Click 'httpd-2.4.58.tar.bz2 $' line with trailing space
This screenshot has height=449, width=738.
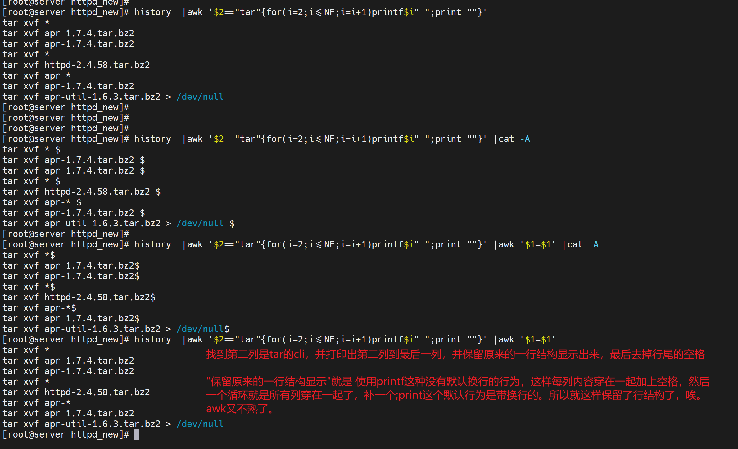102,192
